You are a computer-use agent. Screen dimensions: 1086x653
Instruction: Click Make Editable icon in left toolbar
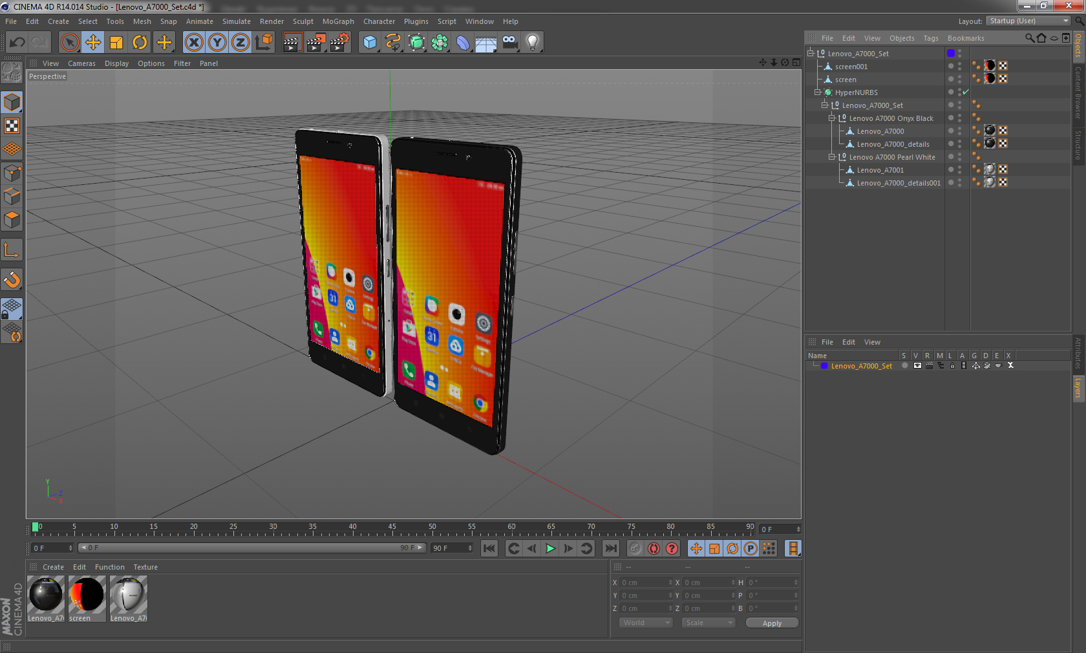[x=12, y=72]
